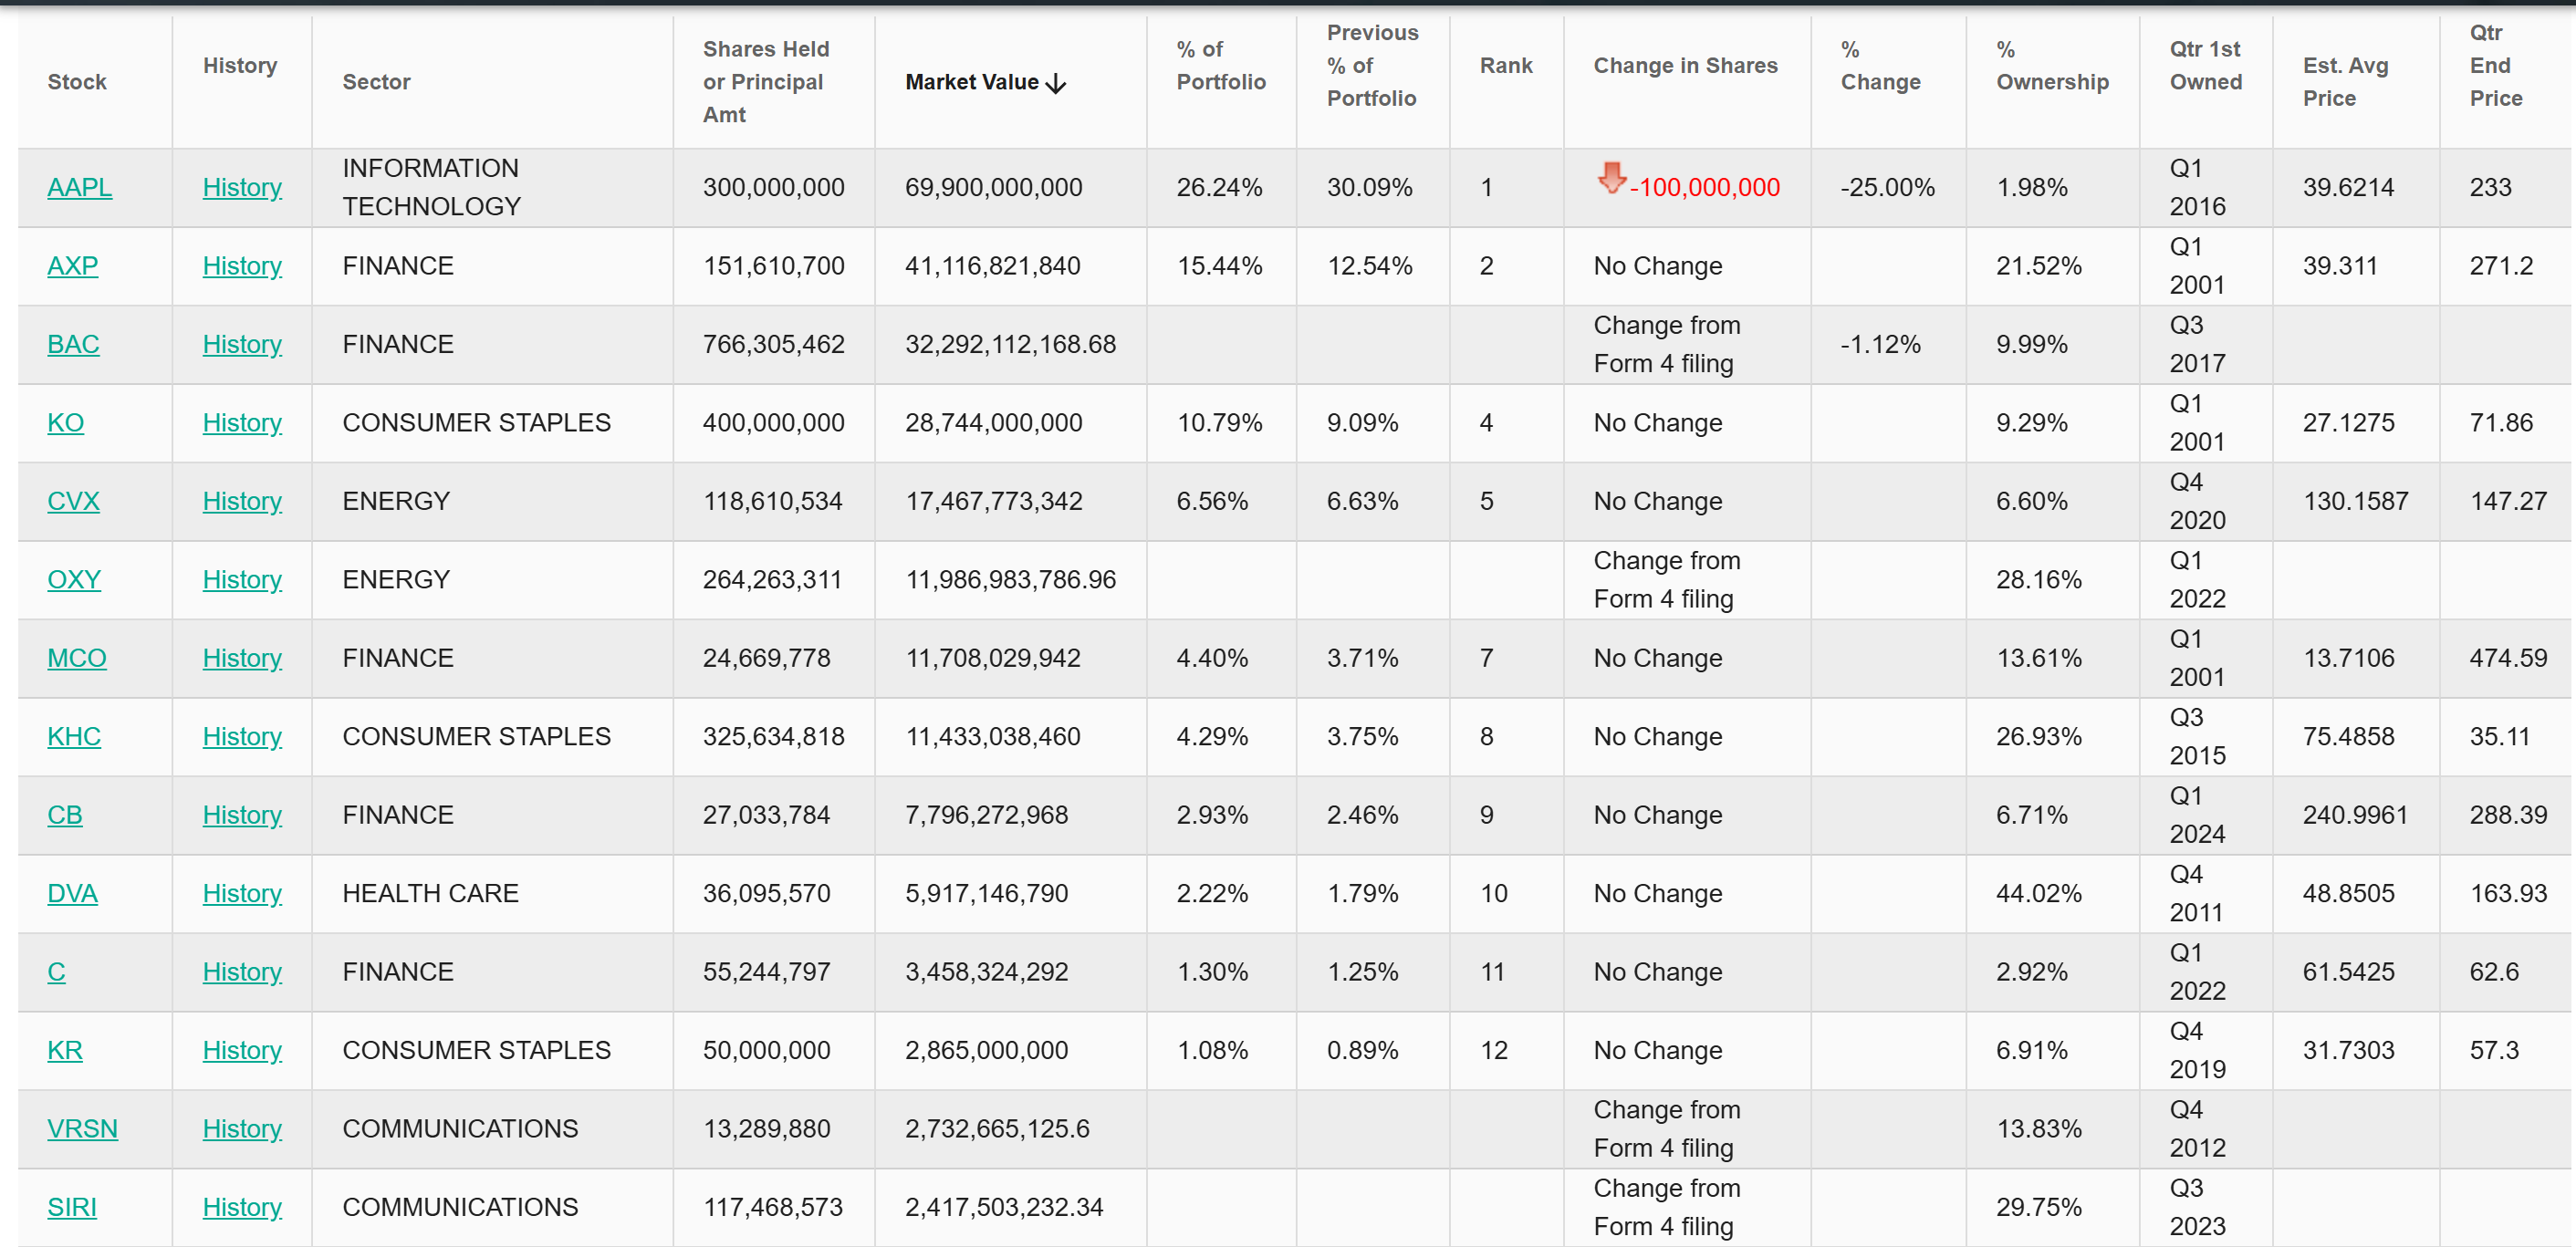This screenshot has width=2576, height=1247.
Task: Click ownership value 28.16%
Action: (2039, 580)
